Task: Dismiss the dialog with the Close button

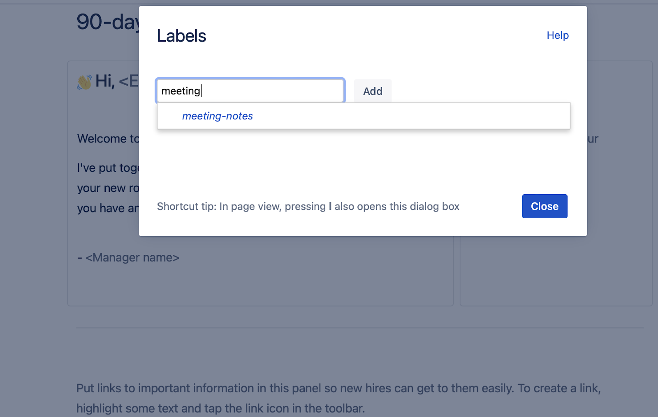Action: pyautogui.click(x=544, y=206)
